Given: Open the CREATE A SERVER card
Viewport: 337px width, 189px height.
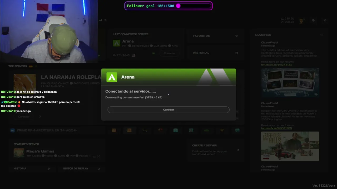Looking at the screenshot, I should click(215, 150).
